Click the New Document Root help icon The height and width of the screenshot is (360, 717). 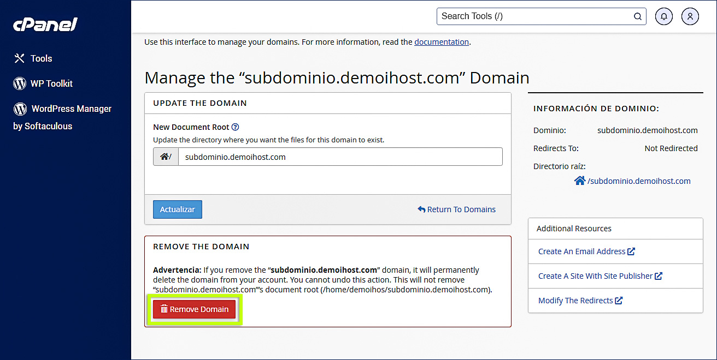coord(236,127)
